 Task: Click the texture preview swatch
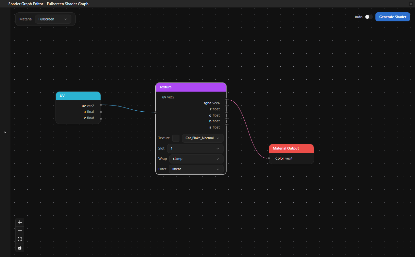pos(176,138)
